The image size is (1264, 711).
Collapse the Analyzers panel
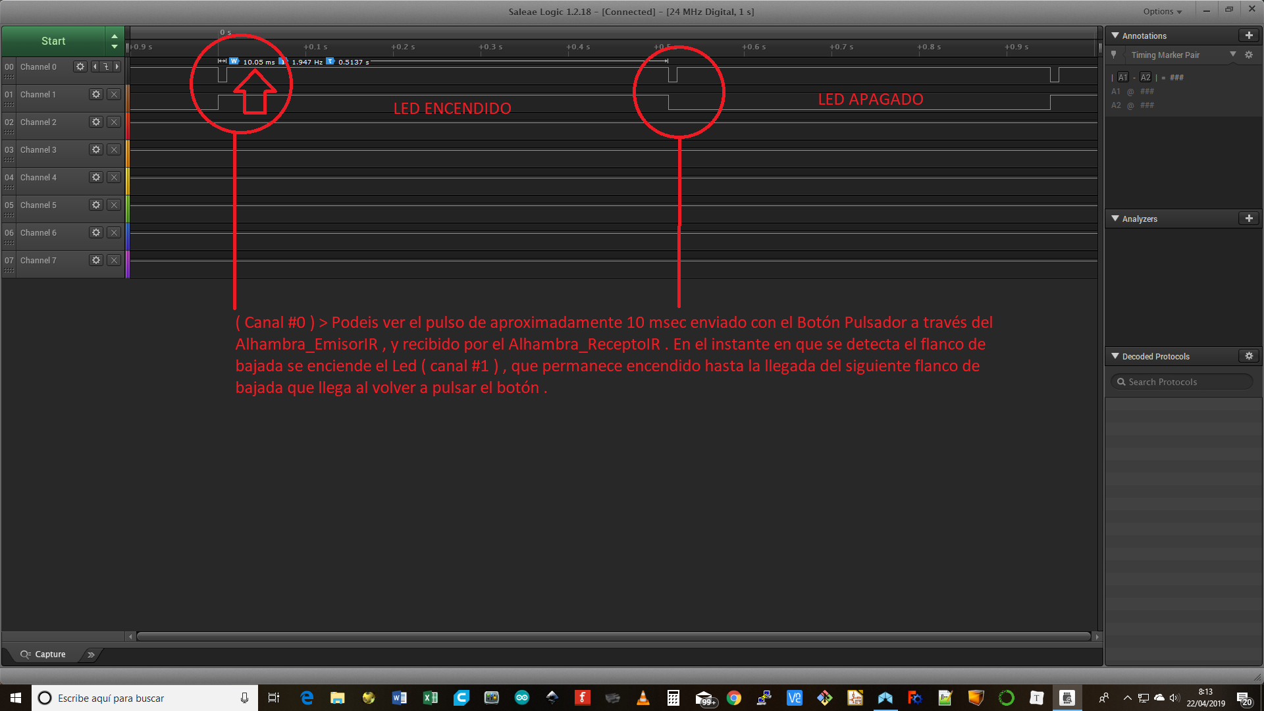(x=1115, y=219)
